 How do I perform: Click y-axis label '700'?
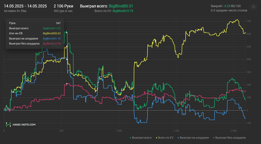click(x=249, y=21)
